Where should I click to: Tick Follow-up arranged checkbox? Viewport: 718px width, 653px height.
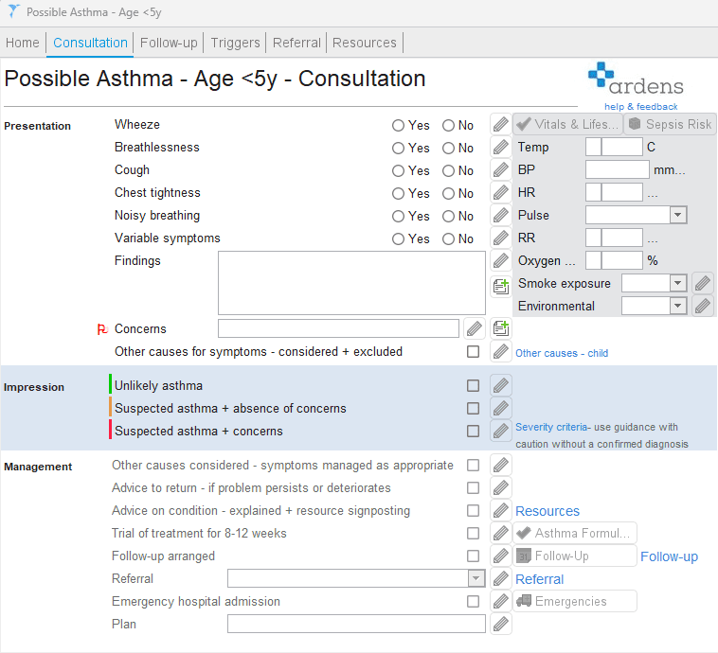tap(473, 556)
